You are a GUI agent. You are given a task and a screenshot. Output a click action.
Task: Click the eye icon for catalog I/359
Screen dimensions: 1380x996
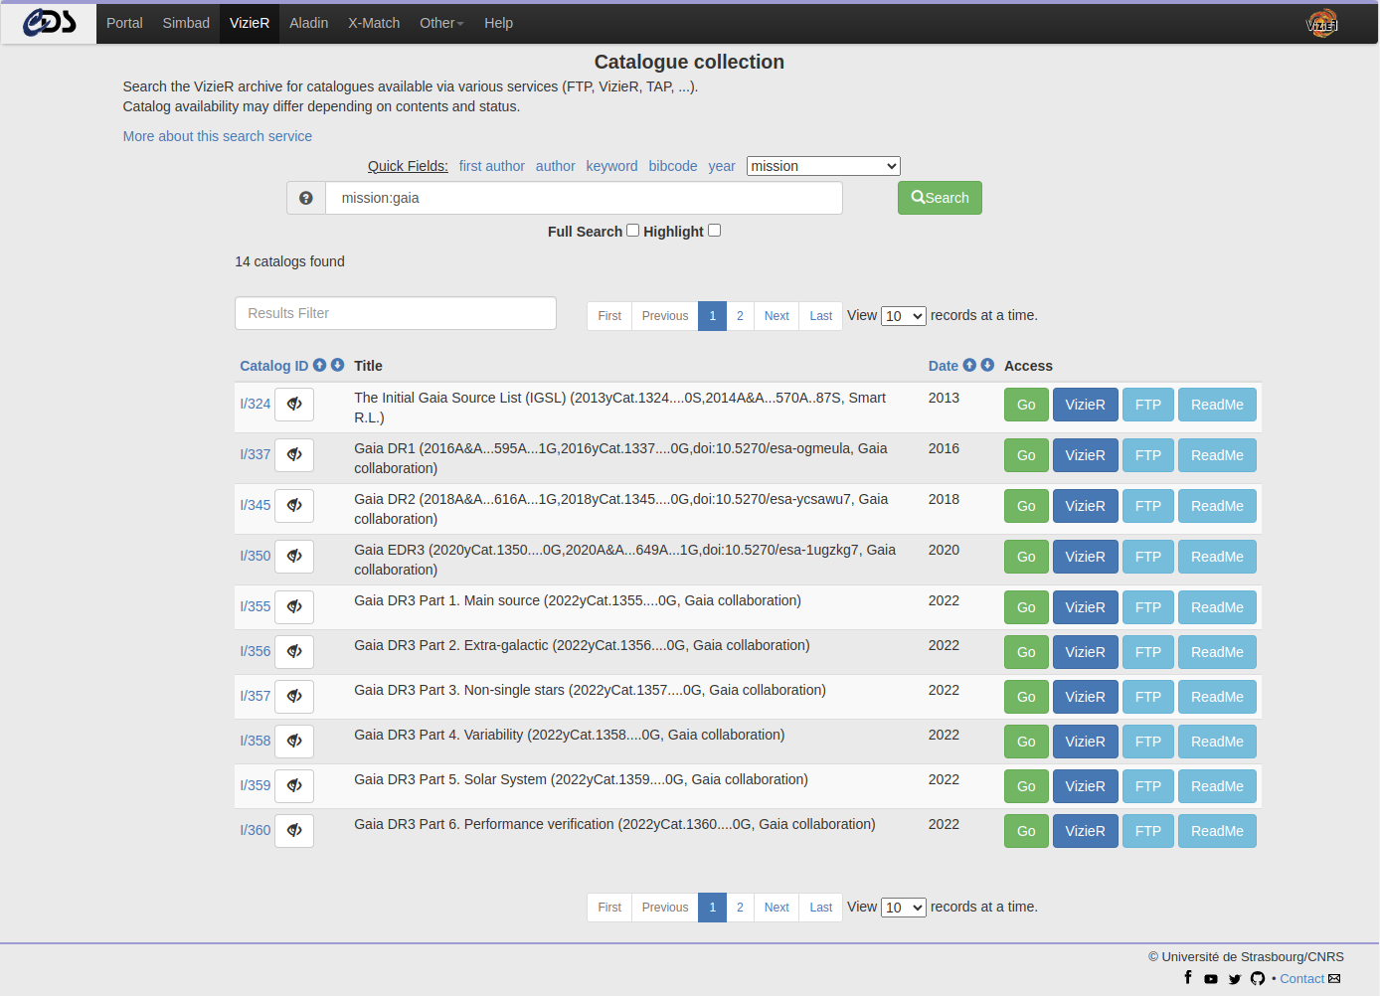pyautogui.click(x=294, y=786)
